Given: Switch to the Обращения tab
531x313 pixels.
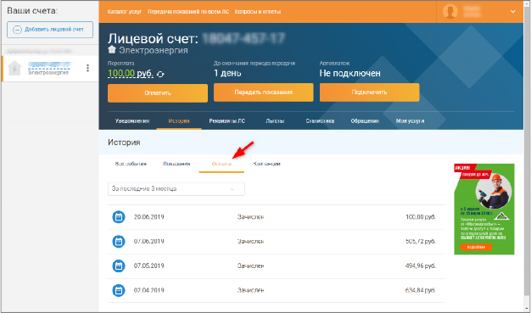Looking at the screenshot, I should [365, 121].
